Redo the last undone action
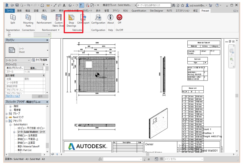The image size is (244, 166). tap(35, 5)
